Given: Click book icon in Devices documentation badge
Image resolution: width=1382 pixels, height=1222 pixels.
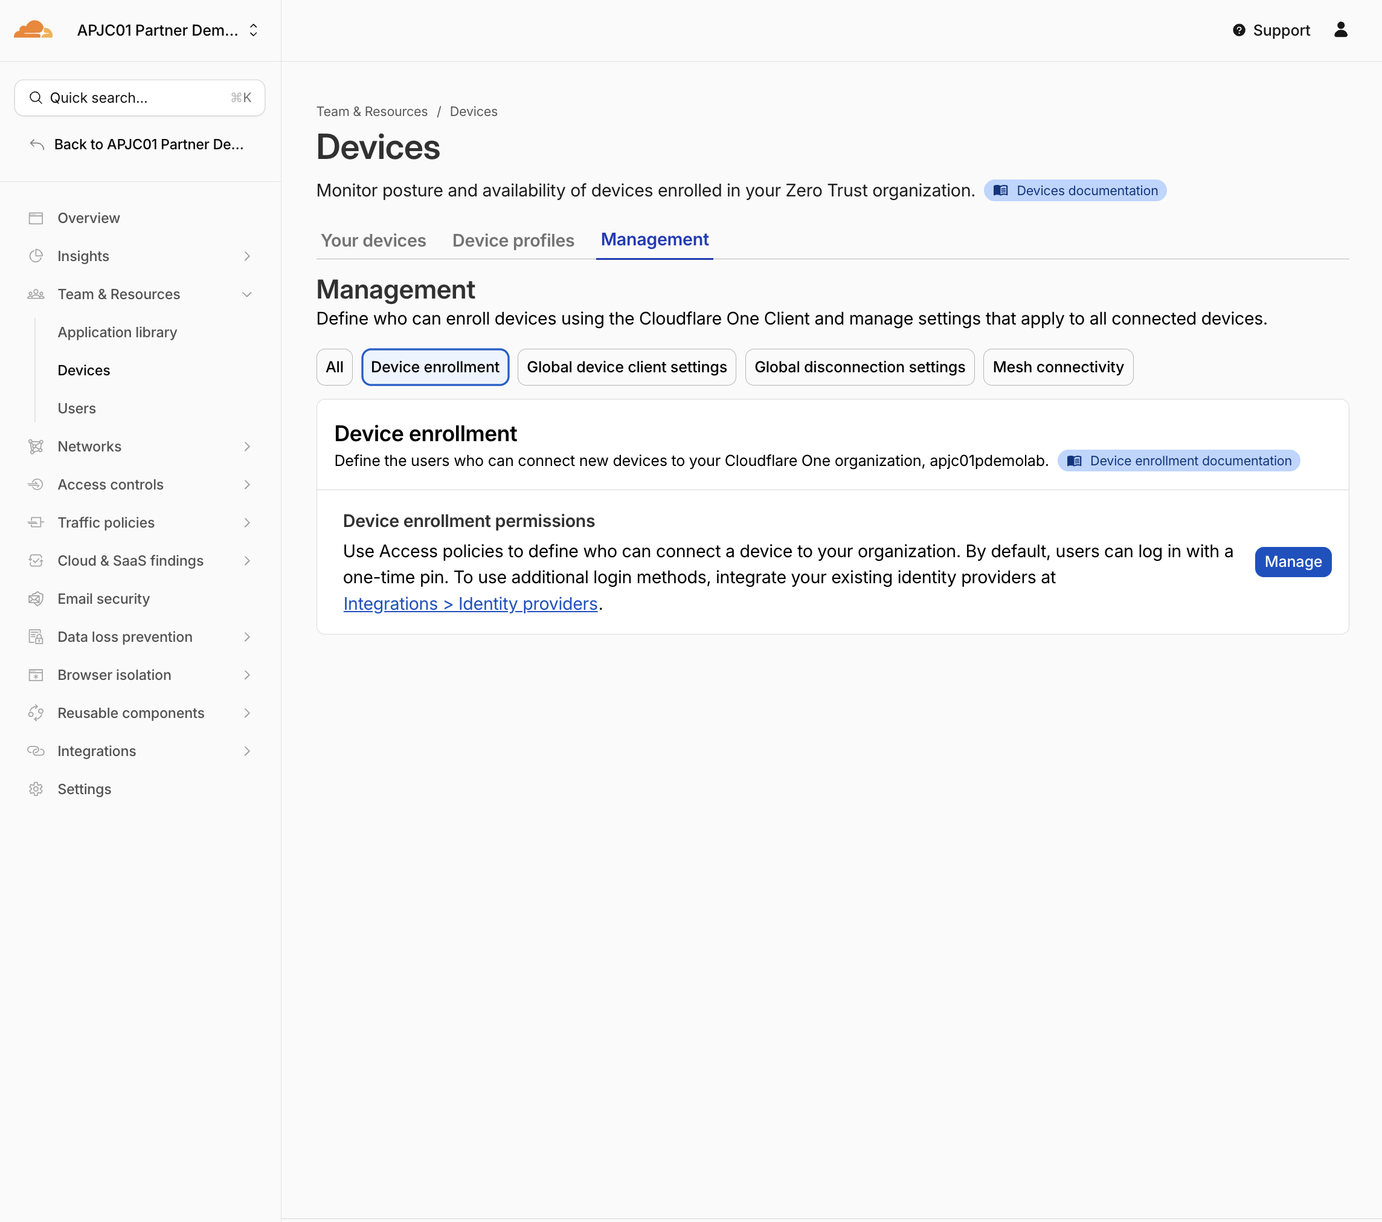Looking at the screenshot, I should pyautogui.click(x=1000, y=191).
